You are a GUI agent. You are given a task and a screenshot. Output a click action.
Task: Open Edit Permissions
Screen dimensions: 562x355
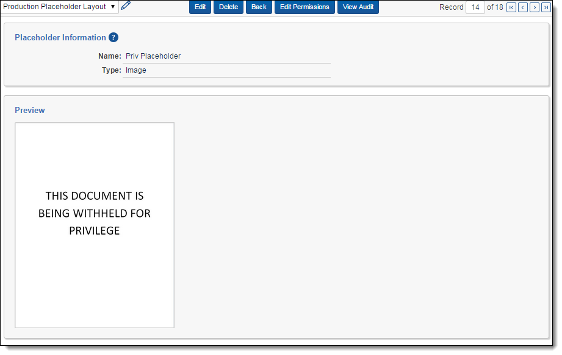304,7
